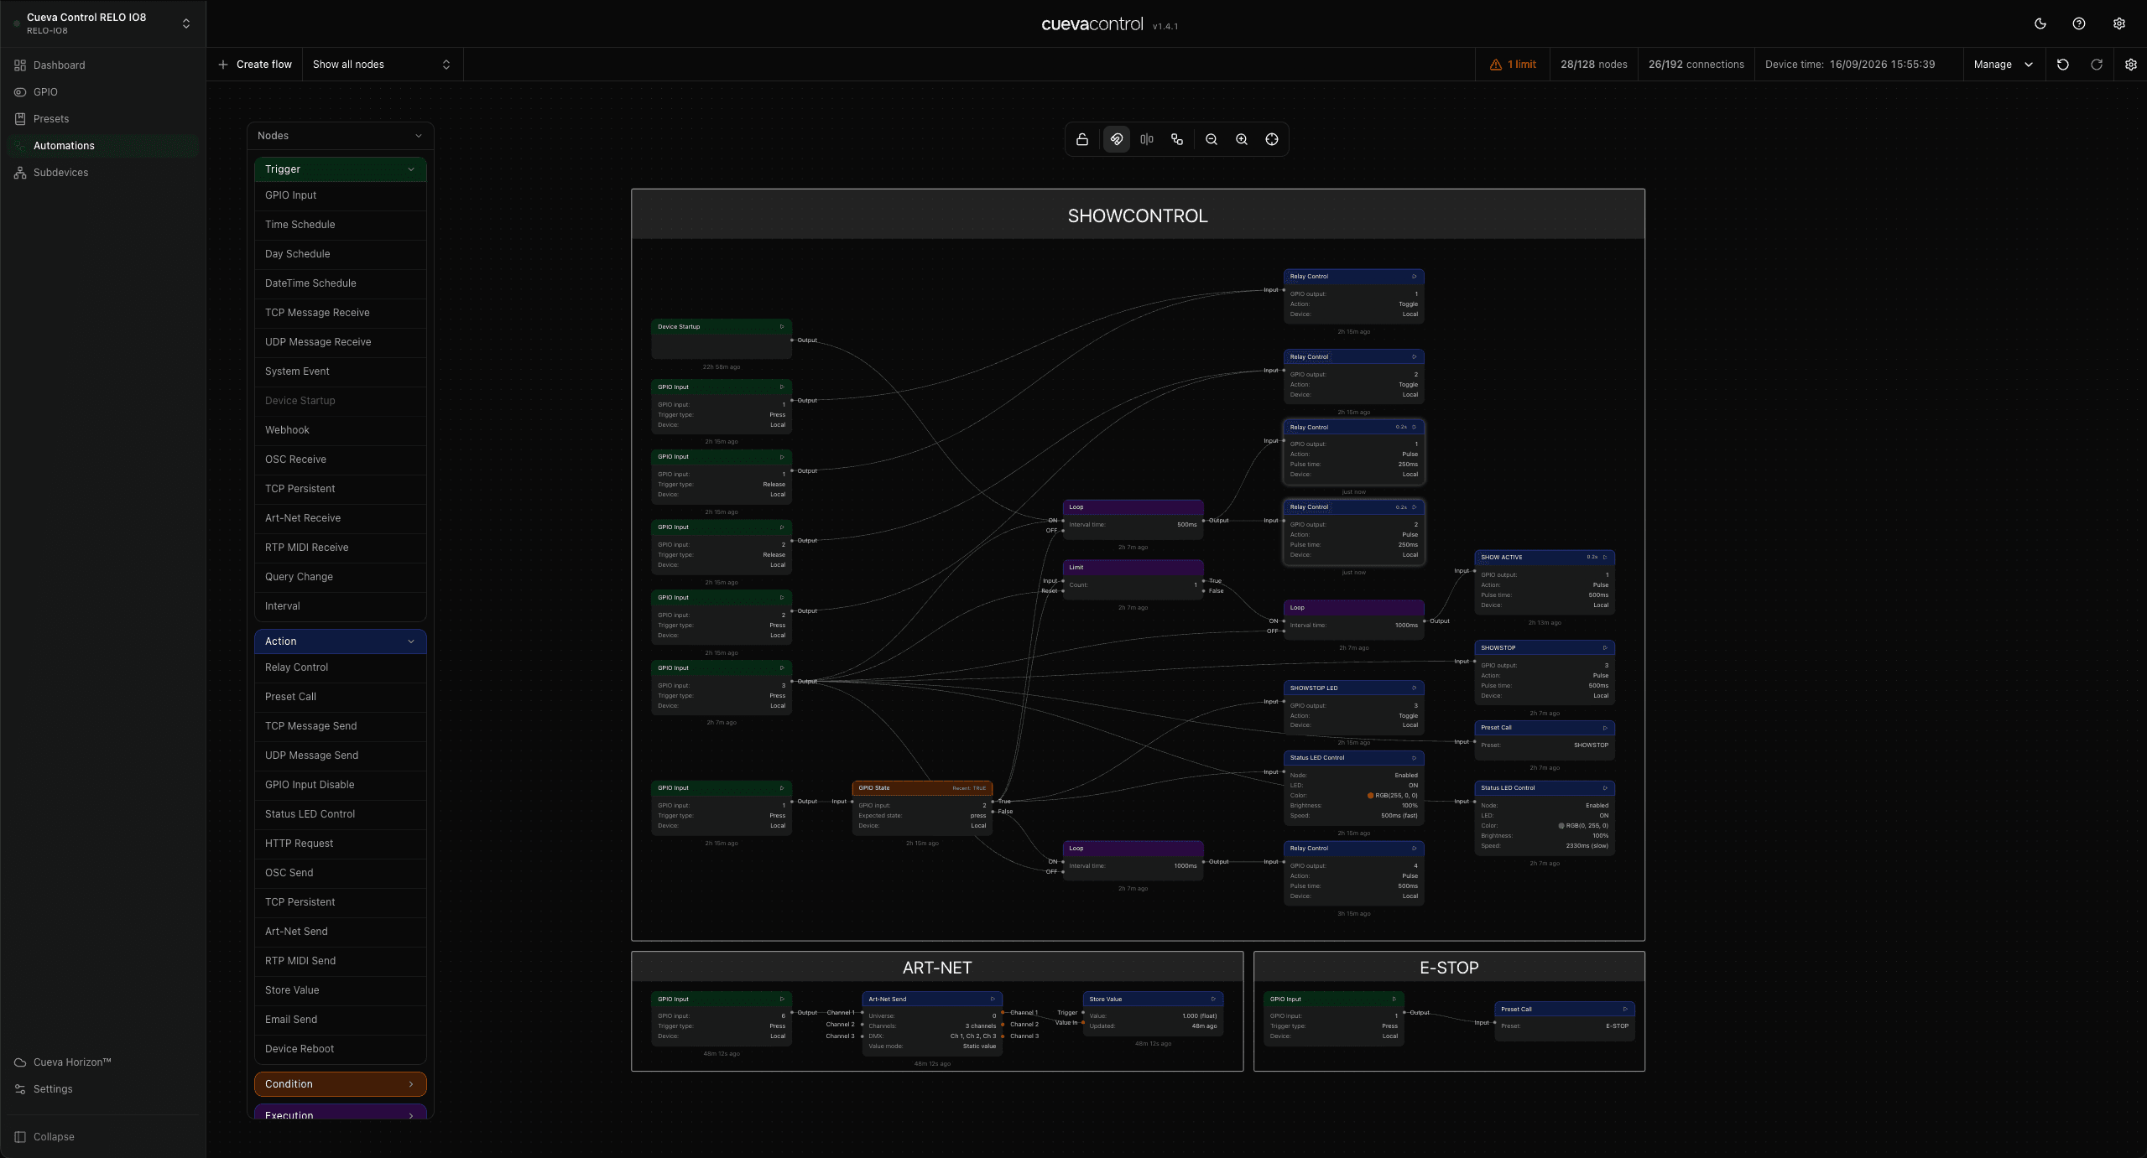Click the connected-squares layout icon
This screenshot has width=2147, height=1158.
pyautogui.click(x=1177, y=139)
